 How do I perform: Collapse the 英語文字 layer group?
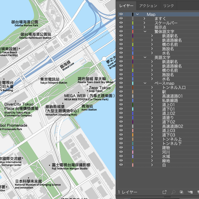point(145,57)
